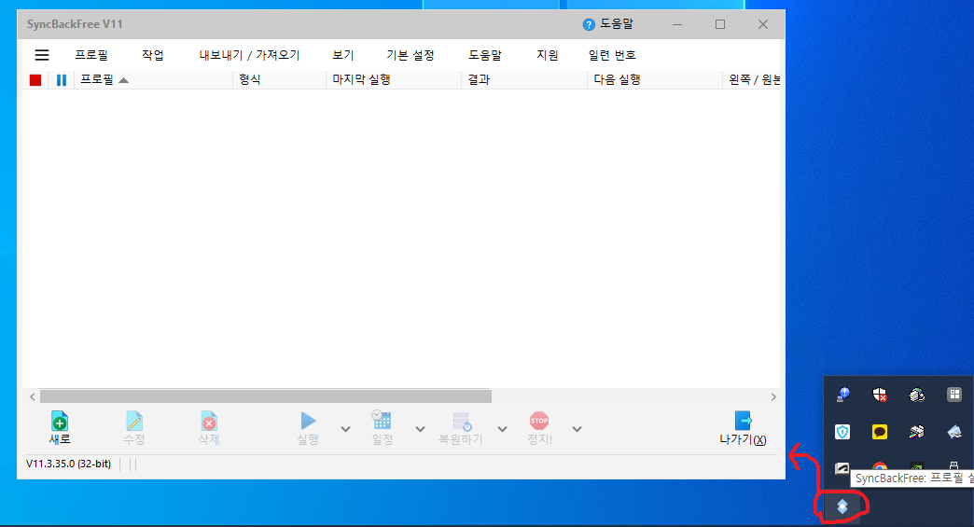Click the 복원하기 restore icon

(x=462, y=422)
